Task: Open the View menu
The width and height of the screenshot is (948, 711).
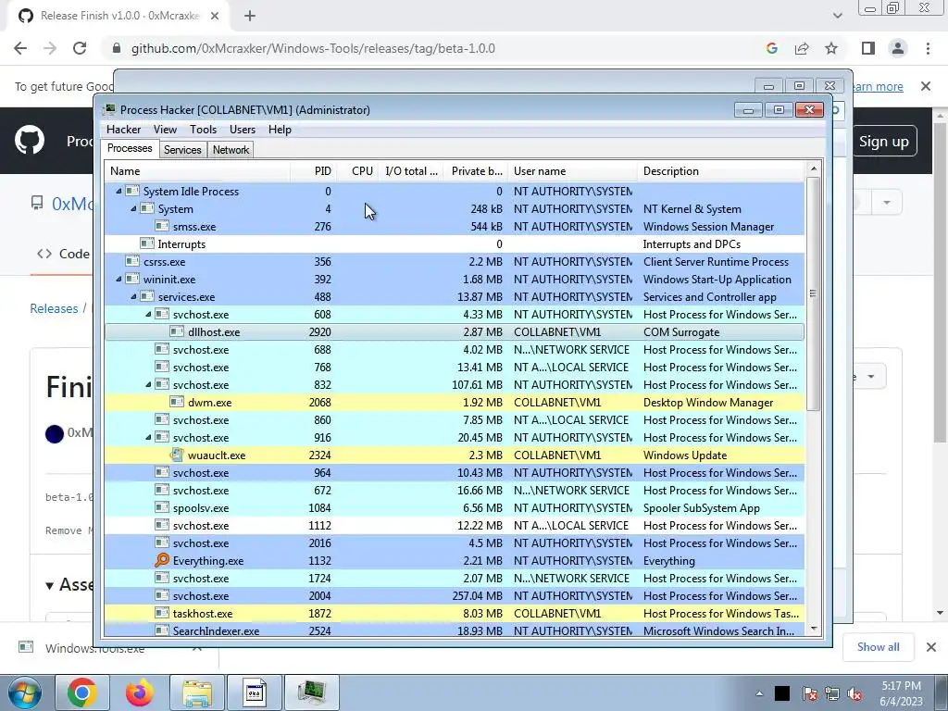Action: point(165,130)
